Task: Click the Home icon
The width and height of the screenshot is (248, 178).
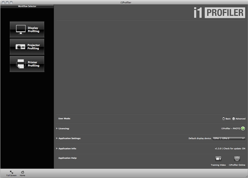Action: click(22, 172)
